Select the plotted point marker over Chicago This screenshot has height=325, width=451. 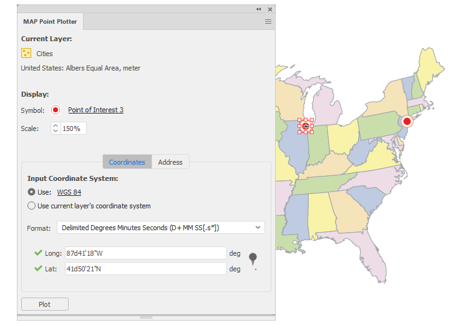coord(306,126)
